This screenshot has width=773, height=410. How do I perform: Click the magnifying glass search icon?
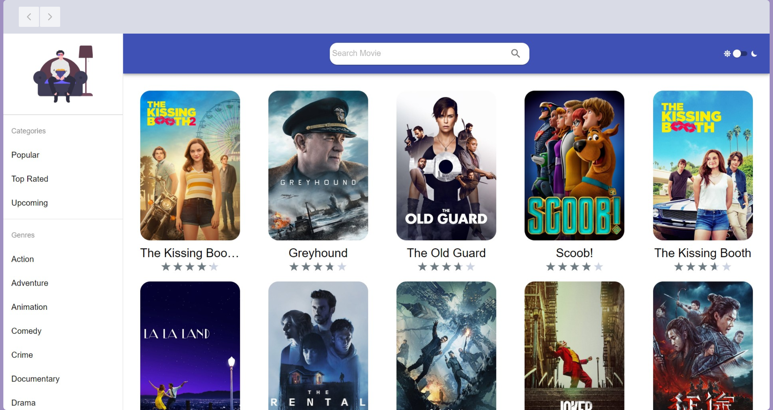515,53
